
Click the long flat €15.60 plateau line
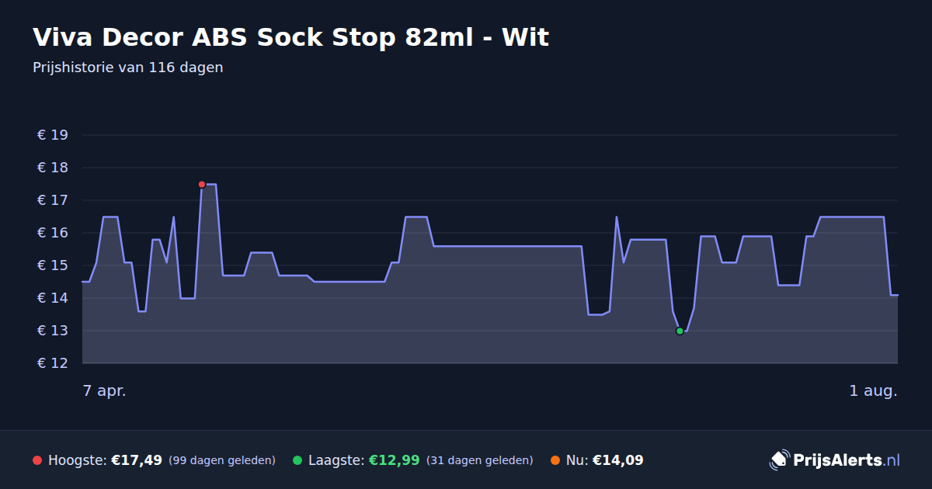pos(507,246)
